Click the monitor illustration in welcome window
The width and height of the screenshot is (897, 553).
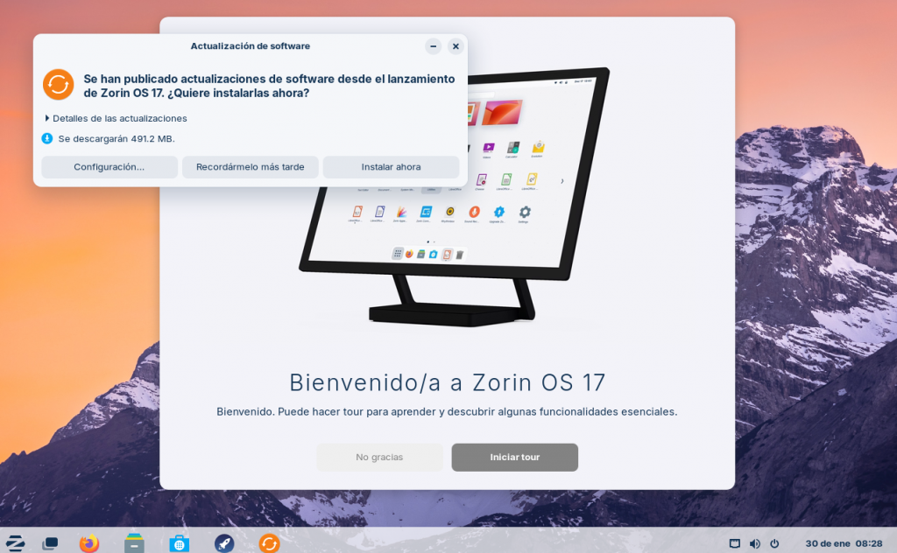coord(455,192)
